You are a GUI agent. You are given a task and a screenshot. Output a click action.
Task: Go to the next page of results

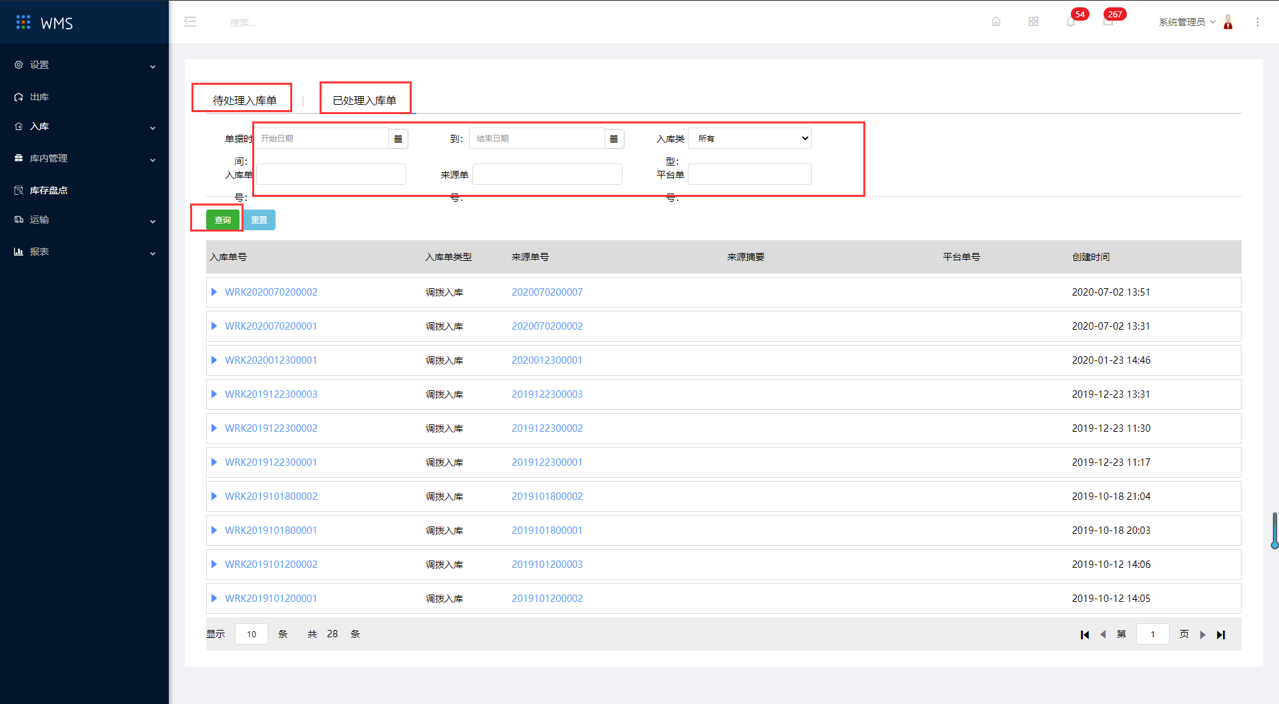click(1203, 635)
